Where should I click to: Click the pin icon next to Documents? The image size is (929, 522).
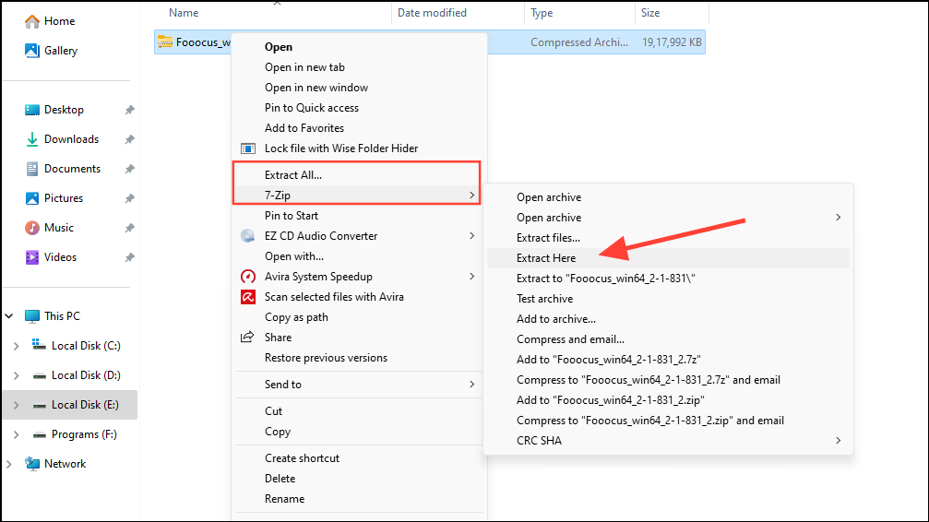pos(130,170)
